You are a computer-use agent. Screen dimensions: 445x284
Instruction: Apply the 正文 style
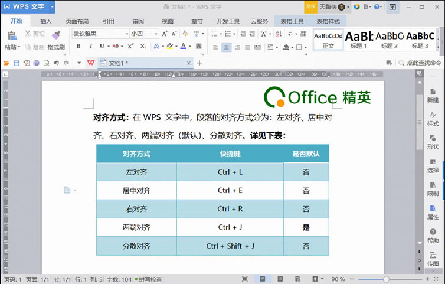328,40
